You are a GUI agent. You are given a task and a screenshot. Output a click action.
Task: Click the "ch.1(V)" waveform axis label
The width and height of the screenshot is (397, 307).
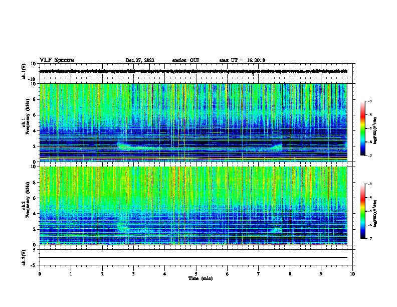24,71
